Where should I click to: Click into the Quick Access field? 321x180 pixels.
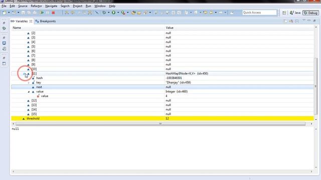coord(259,12)
